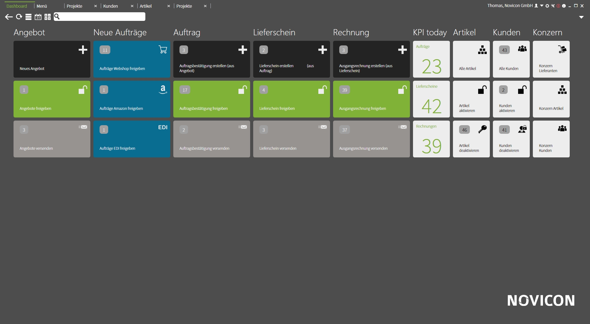The height and width of the screenshot is (324, 590).
Task: Open the Auftragsbestätigung freigeben tile
Action: pyautogui.click(x=212, y=99)
